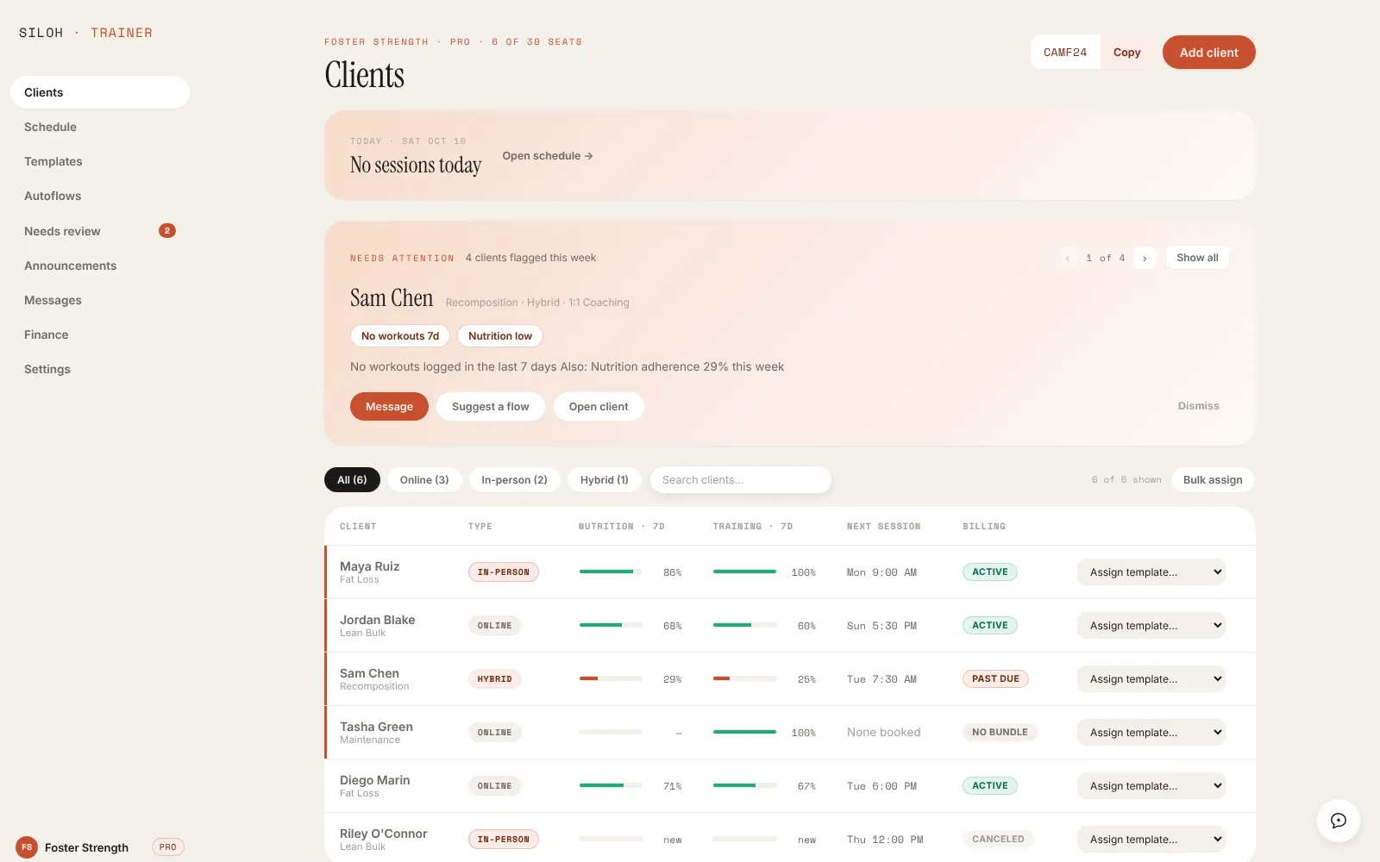Click the Needs review badge showing 2

coord(167,231)
